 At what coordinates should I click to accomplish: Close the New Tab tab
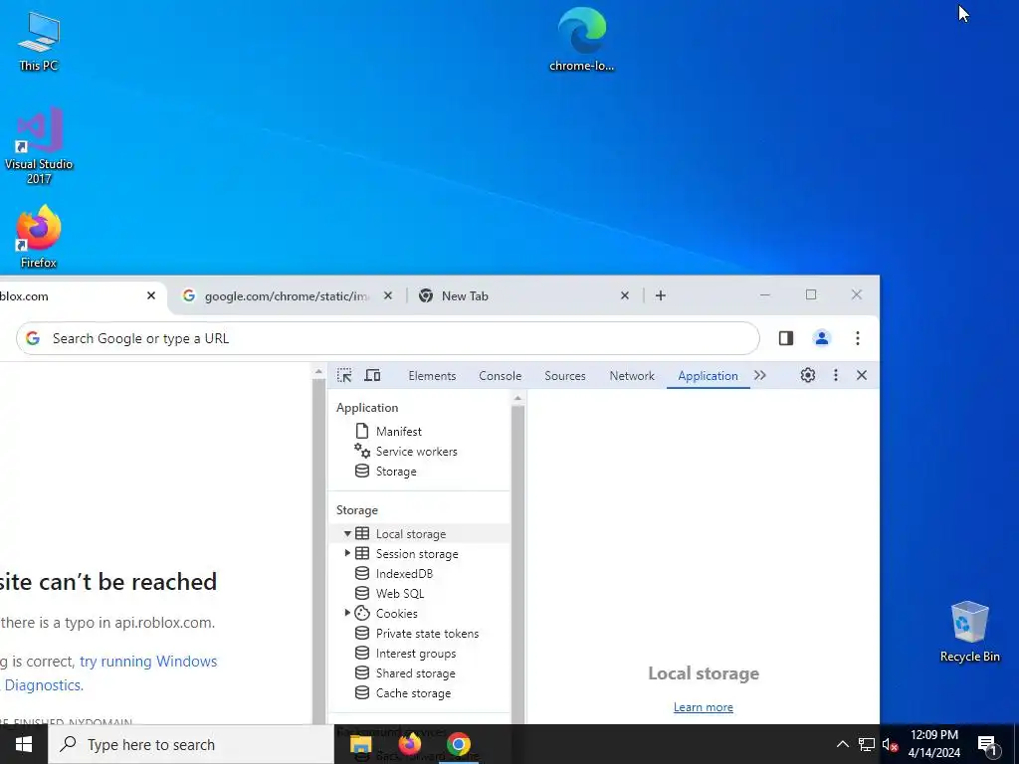coord(625,295)
